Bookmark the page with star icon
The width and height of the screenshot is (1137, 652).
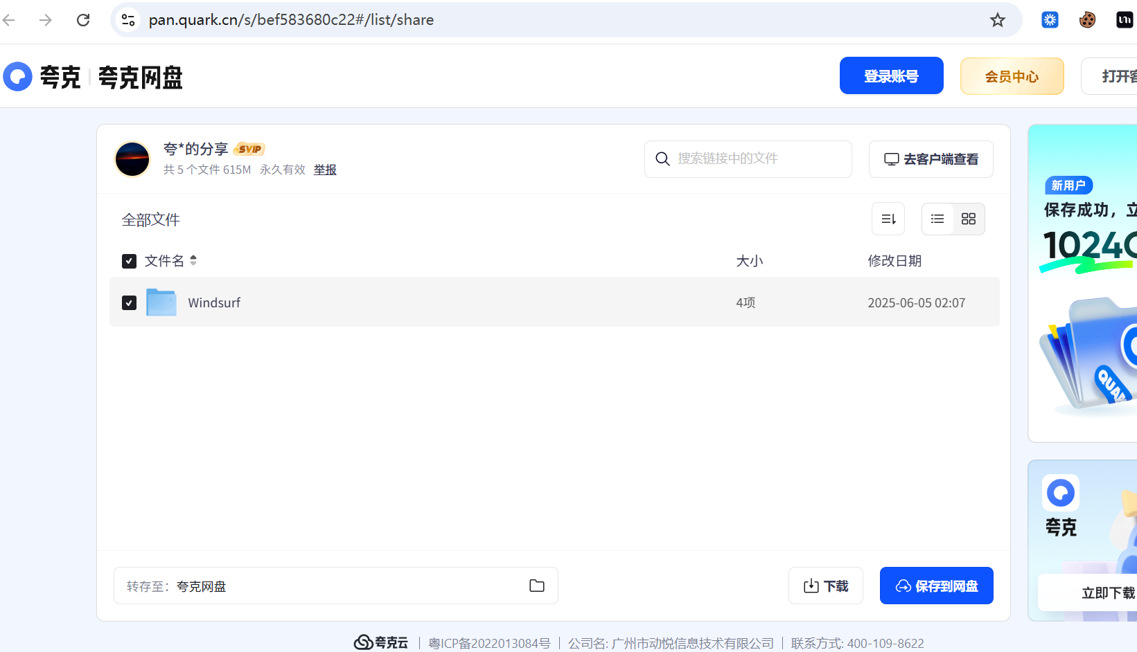click(x=998, y=19)
